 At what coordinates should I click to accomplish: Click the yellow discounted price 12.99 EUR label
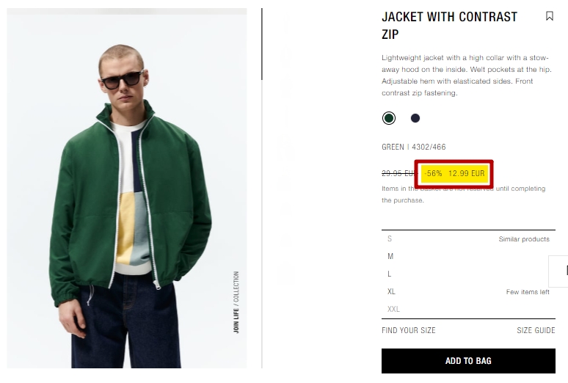(x=455, y=174)
